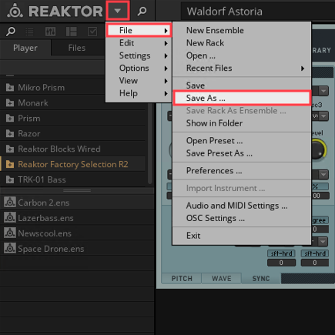Open the View submenu
Image resolution: width=335 pixels, height=335 pixels.
point(139,81)
